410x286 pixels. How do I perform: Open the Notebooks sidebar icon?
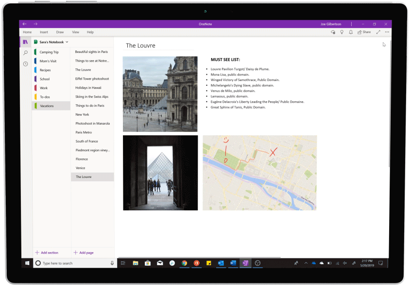[25, 42]
